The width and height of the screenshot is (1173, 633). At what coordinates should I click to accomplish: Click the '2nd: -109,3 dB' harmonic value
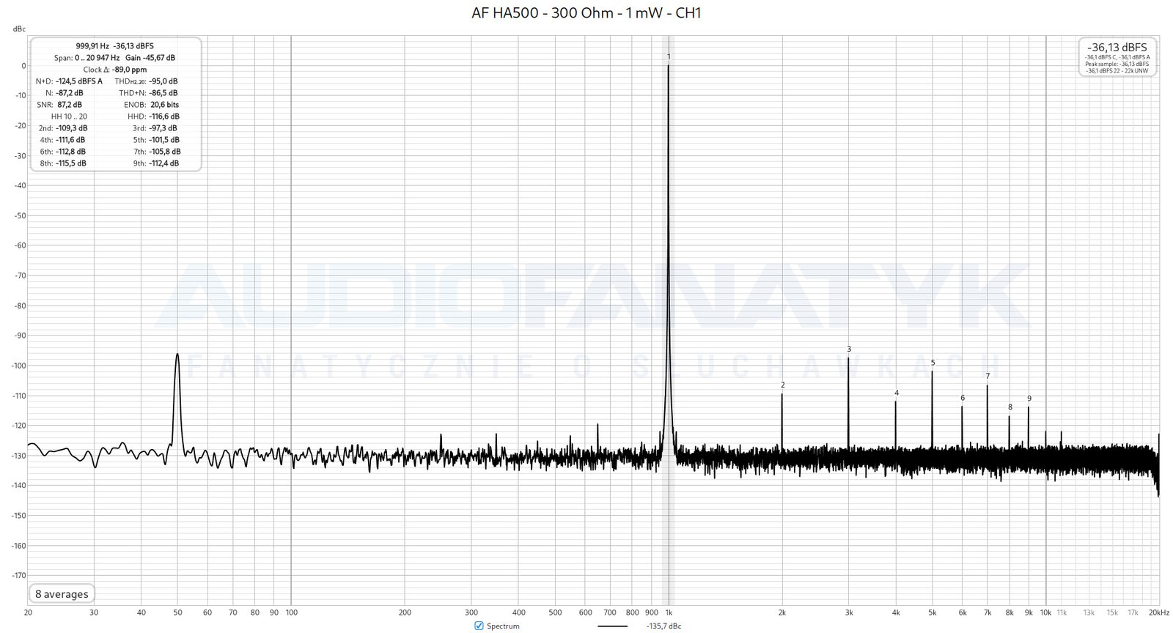pos(63,128)
